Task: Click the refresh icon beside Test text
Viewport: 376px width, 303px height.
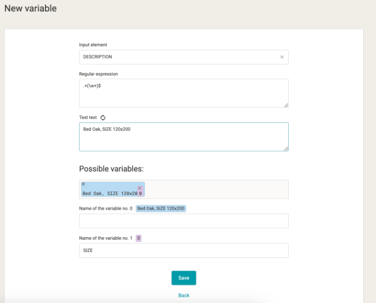Action: click(103, 118)
